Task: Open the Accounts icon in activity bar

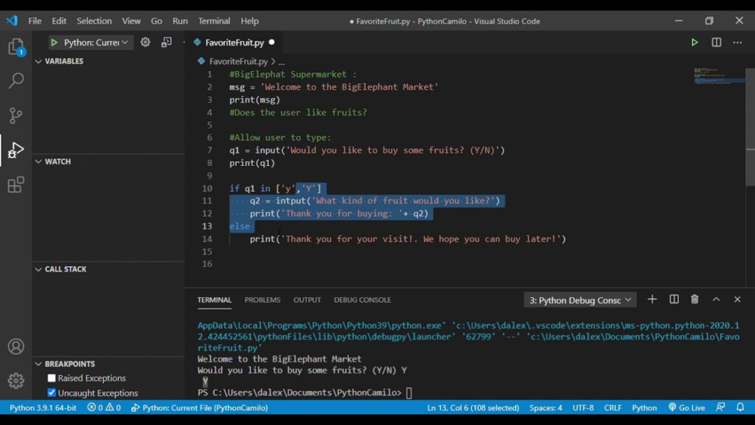Action: (x=16, y=347)
